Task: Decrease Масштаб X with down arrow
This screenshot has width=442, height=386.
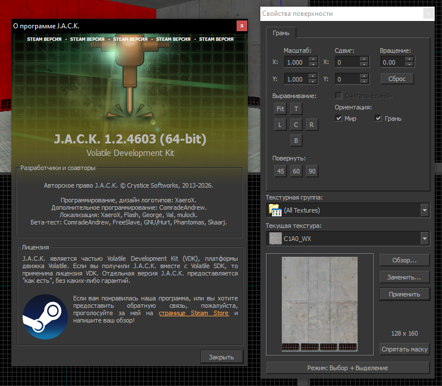Action: 313,65
